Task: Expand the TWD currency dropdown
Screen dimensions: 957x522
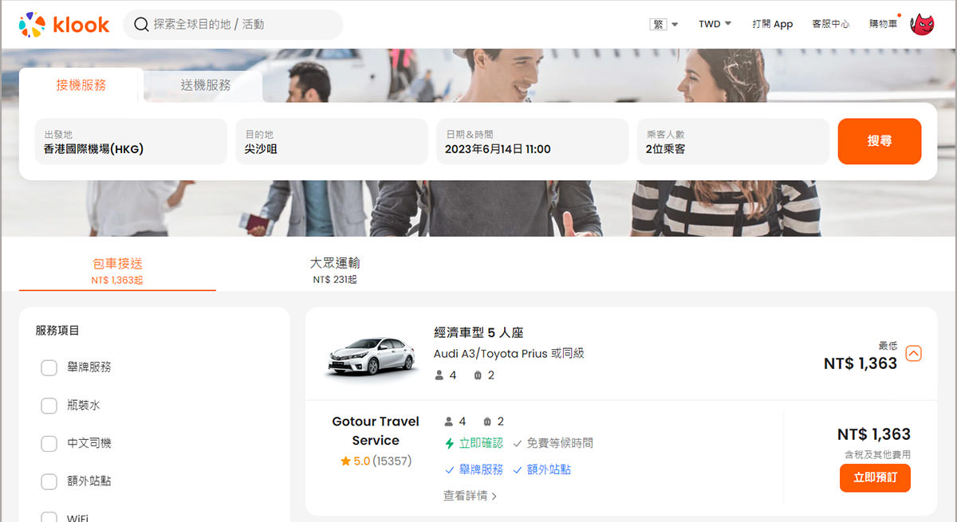Action: click(x=715, y=24)
